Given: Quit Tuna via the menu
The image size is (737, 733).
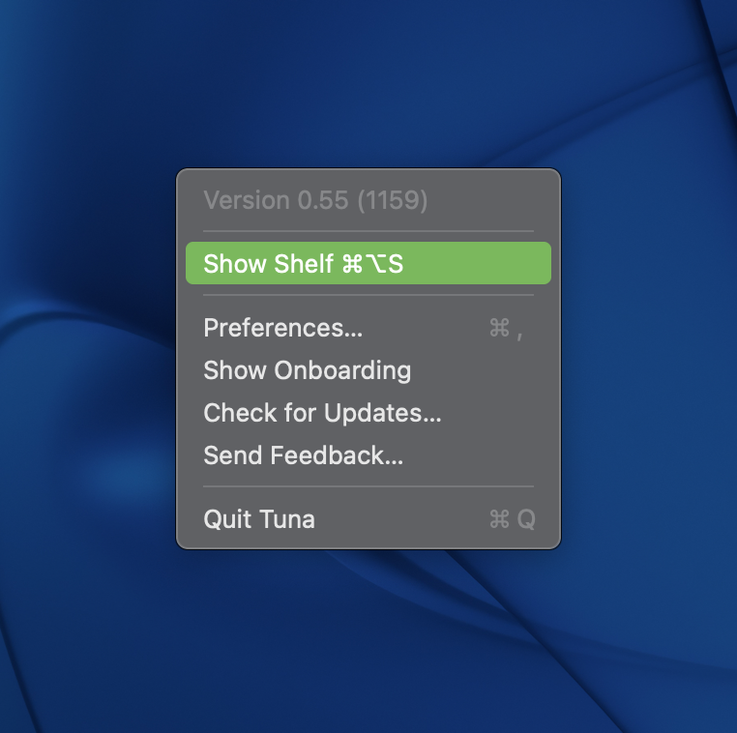Looking at the screenshot, I should pyautogui.click(x=368, y=519).
